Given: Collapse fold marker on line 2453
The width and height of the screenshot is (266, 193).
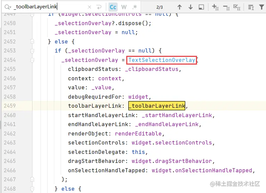Looking at the screenshot, I should [32, 51].
